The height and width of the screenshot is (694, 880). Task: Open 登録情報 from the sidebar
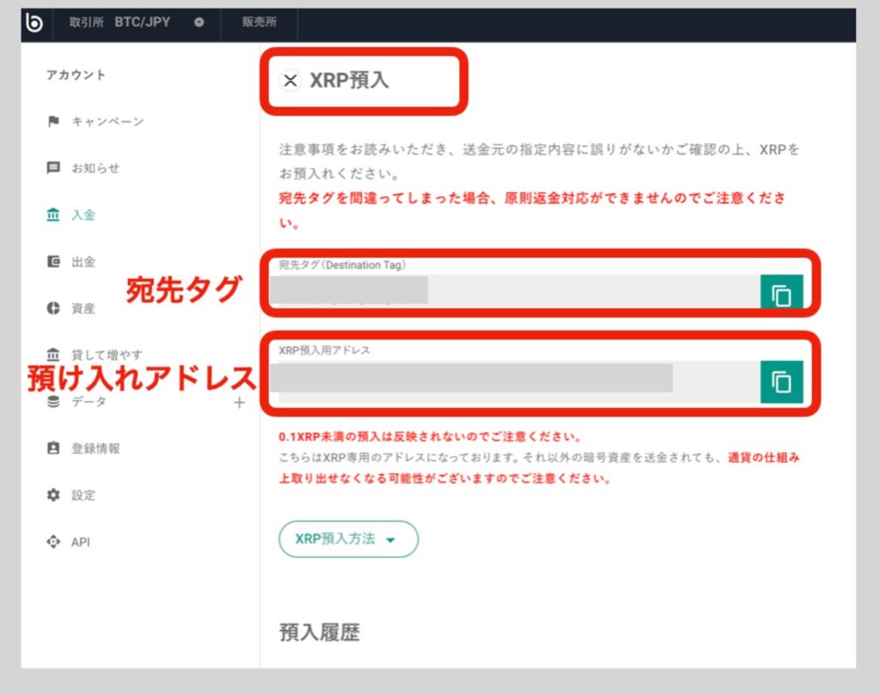coord(53,448)
